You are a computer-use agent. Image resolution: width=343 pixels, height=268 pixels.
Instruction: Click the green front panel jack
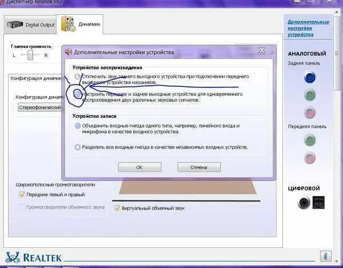click(310, 140)
